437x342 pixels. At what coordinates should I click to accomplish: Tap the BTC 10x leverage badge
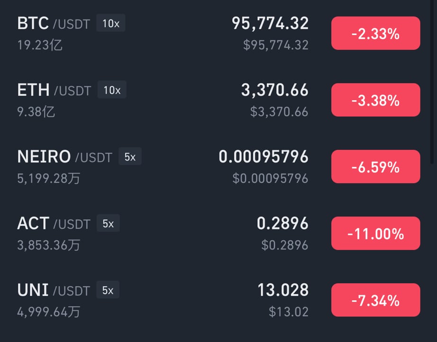click(110, 23)
